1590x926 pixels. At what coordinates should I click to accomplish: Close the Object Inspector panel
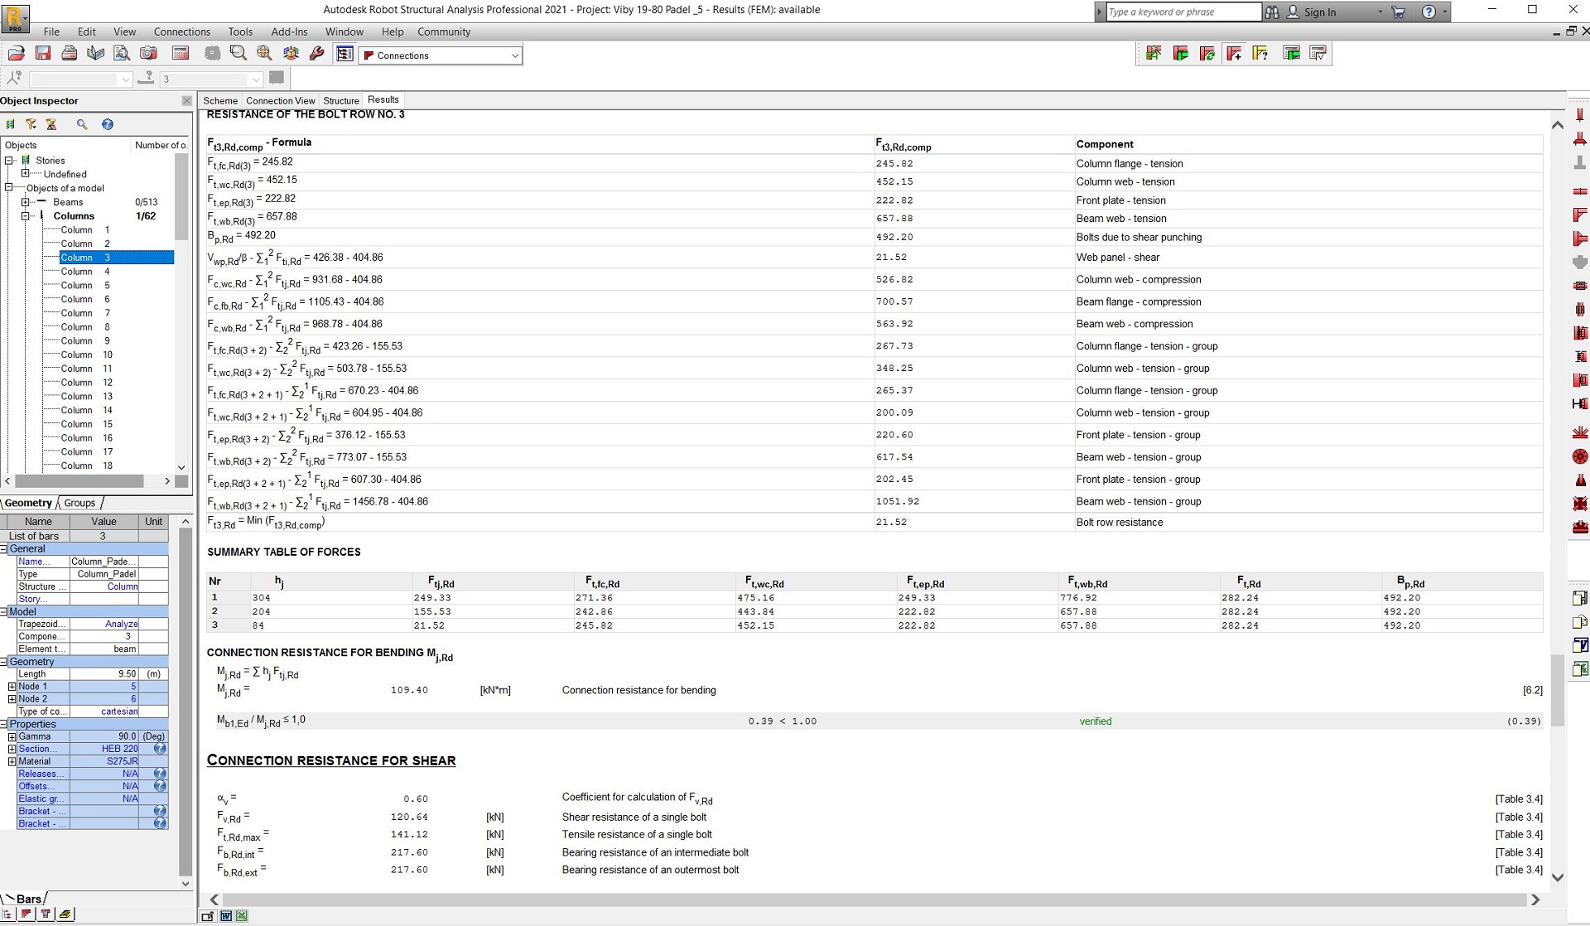(186, 101)
